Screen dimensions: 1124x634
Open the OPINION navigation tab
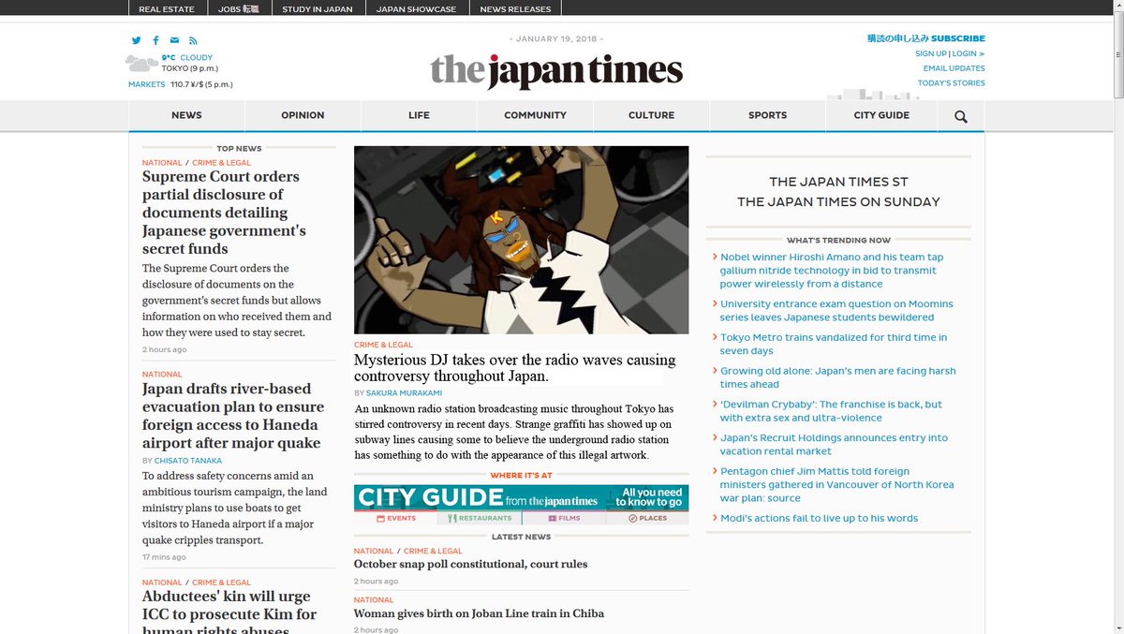pos(303,115)
